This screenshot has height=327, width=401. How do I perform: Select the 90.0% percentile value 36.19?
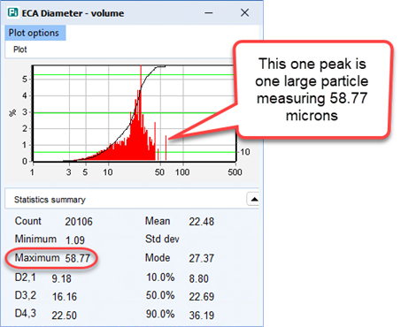pyautogui.click(x=202, y=316)
